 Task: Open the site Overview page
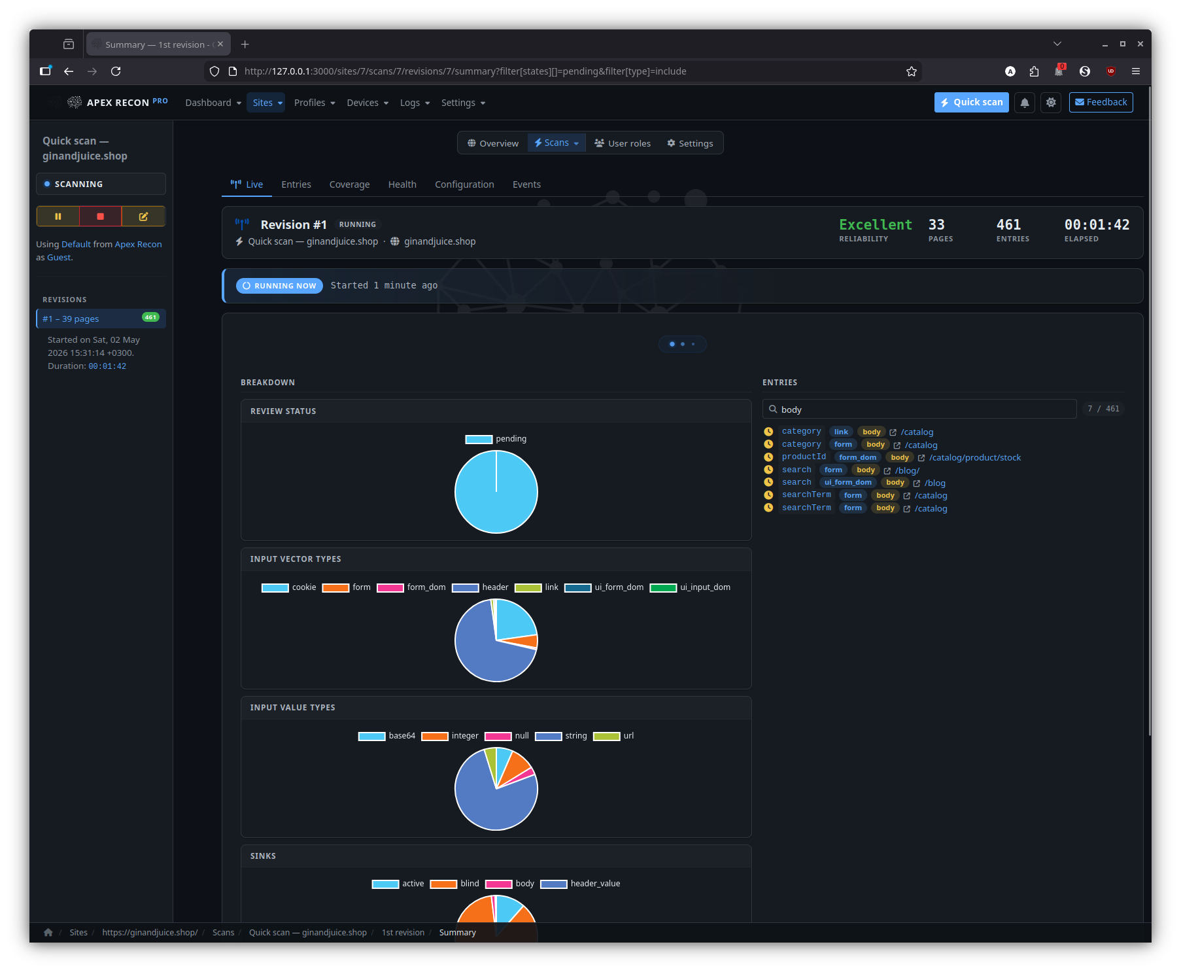tap(493, 143)
